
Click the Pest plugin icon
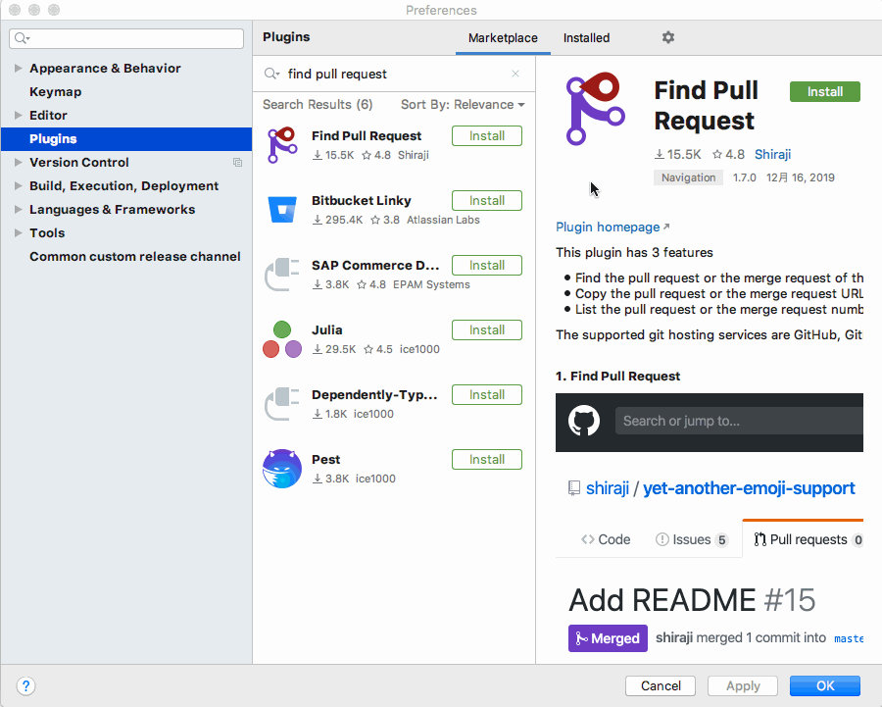point(282,469)
